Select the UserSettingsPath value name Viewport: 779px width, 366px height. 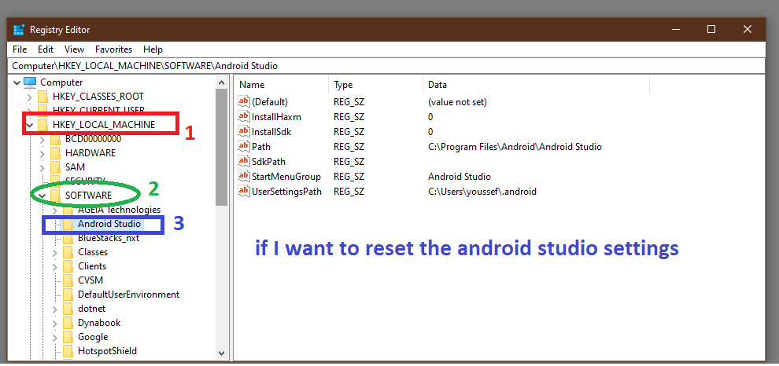click(286, 192)
